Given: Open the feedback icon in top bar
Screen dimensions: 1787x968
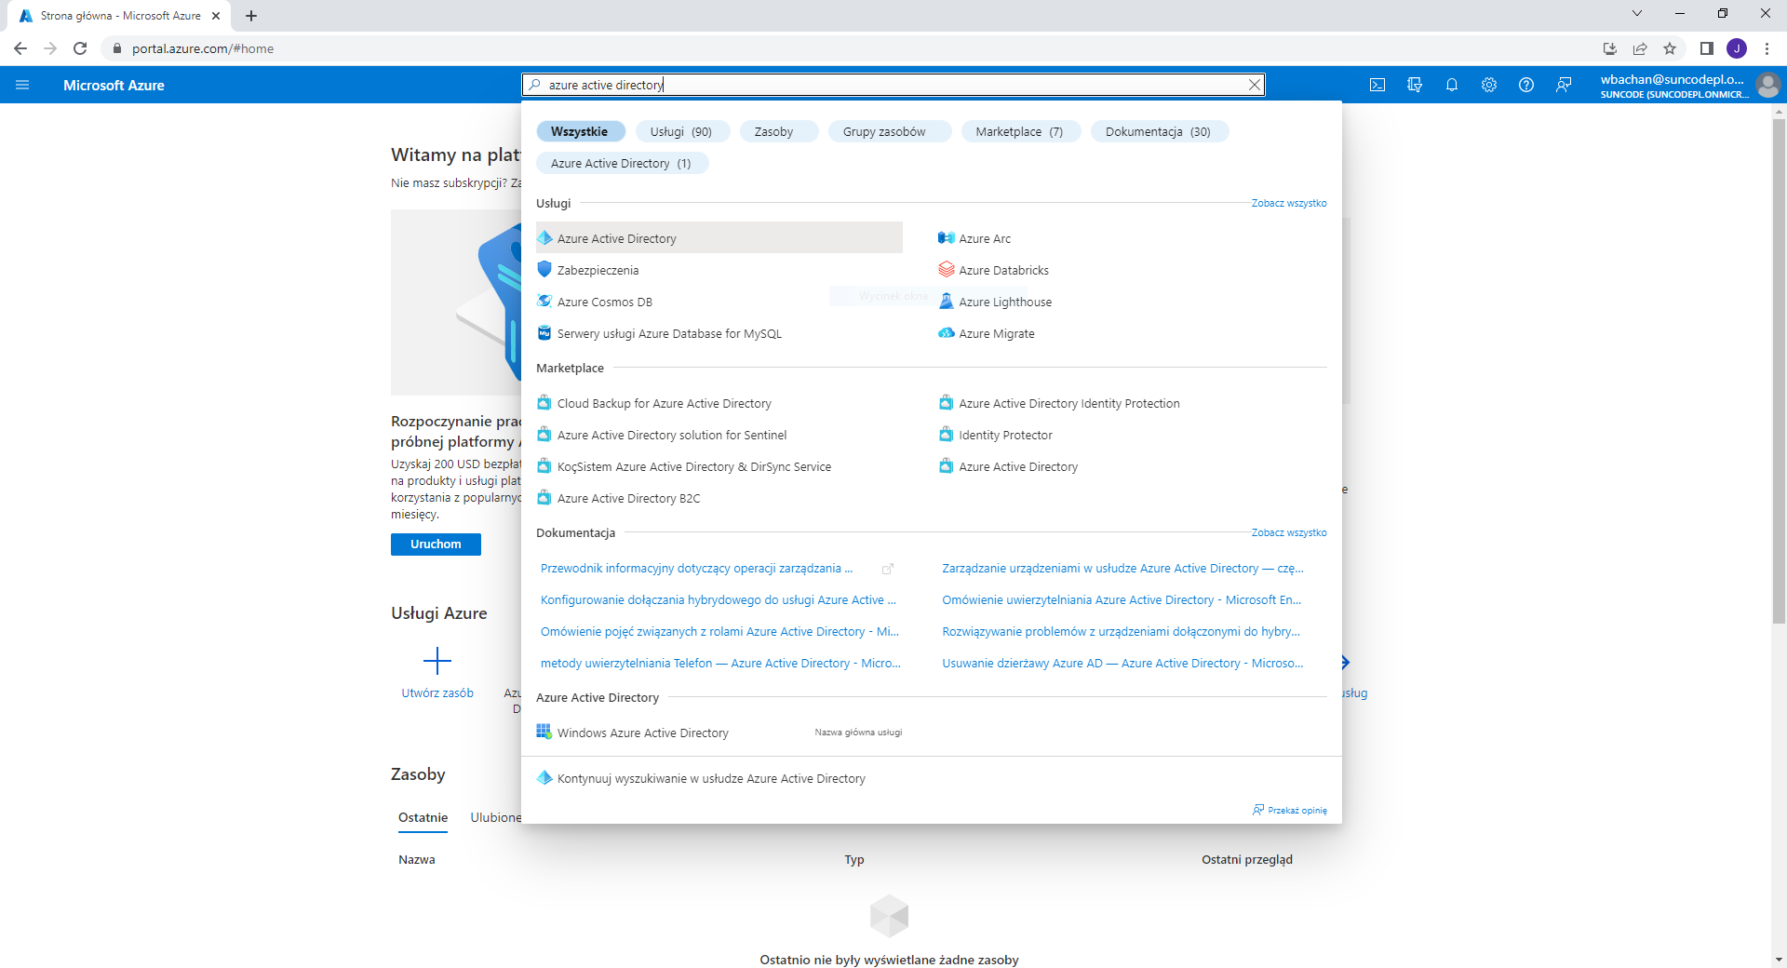Looking at the screenshot, I should [1564, 85].
